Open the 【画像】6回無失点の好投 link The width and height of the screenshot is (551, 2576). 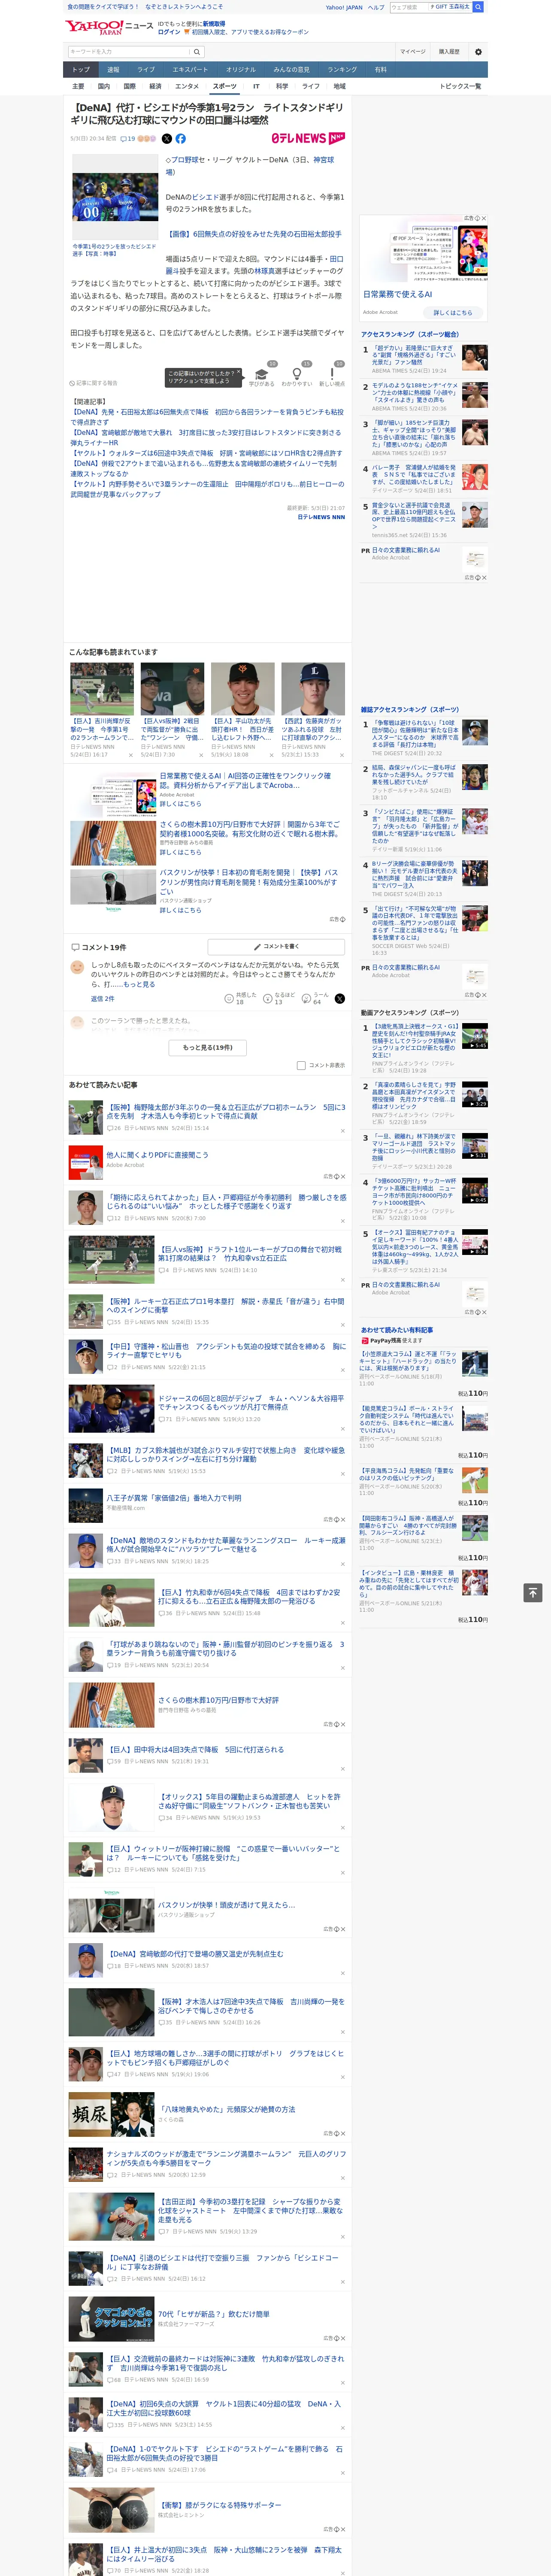pos(254,234)
